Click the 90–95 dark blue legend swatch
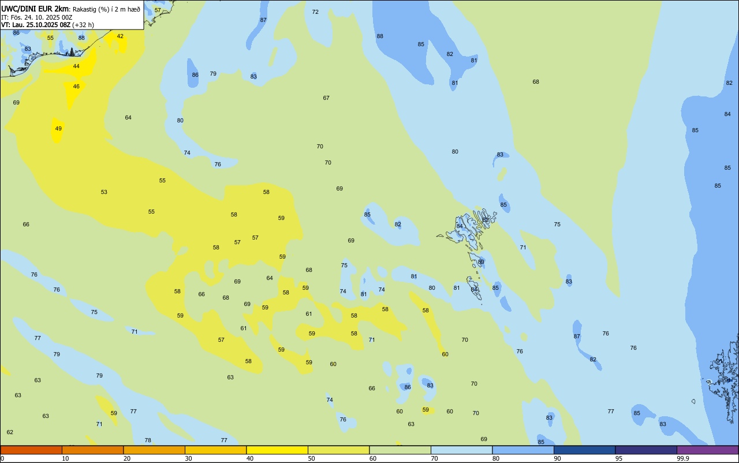739x463 pixels. click(x=584, y=450)
